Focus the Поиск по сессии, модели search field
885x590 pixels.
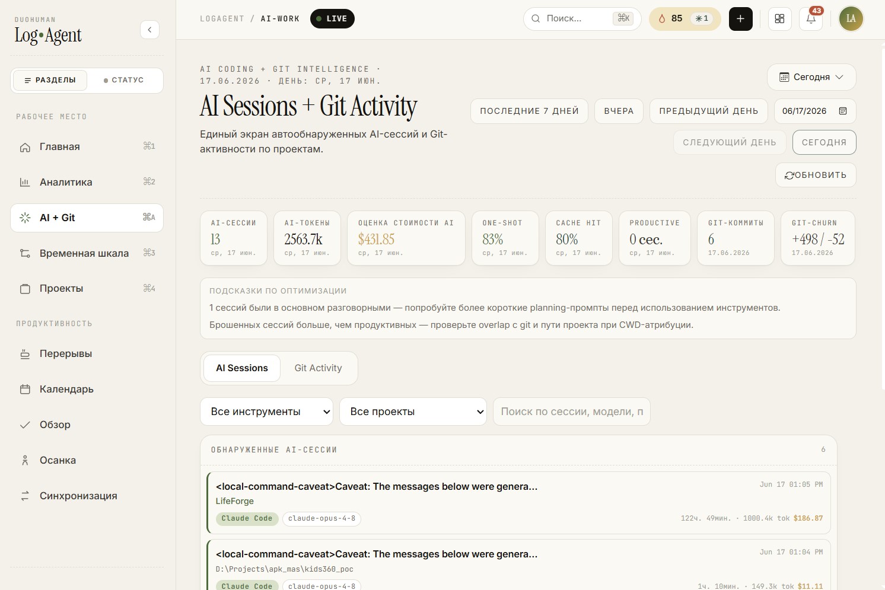[572, 412]
